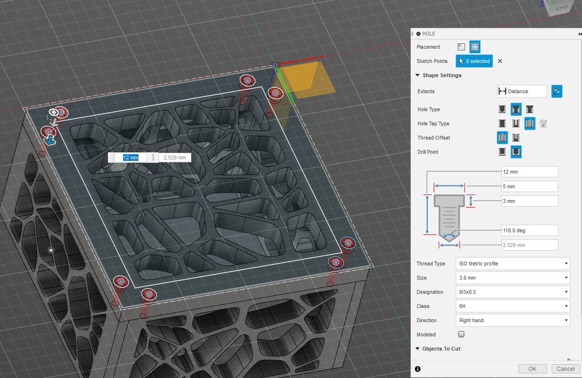Screen dimensions: 582x378
Task: Collapse the Objects To Cut section
Action: [x=418, y=349]
